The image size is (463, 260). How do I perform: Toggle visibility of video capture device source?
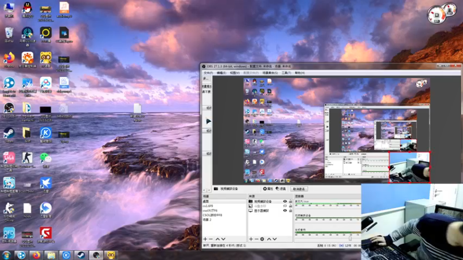[285, 201]
